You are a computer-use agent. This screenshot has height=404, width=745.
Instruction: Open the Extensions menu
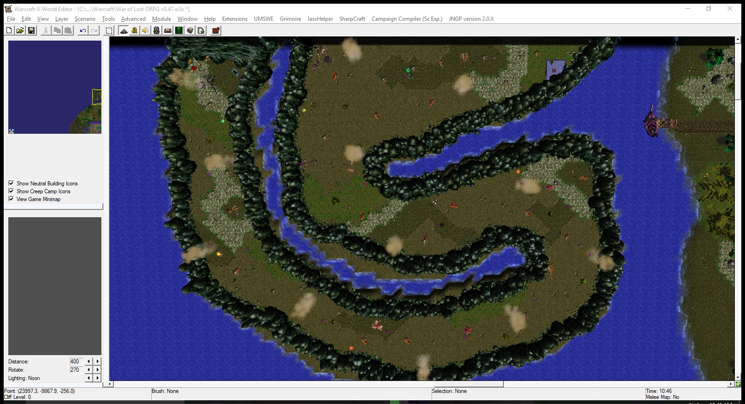pos(235,19)
